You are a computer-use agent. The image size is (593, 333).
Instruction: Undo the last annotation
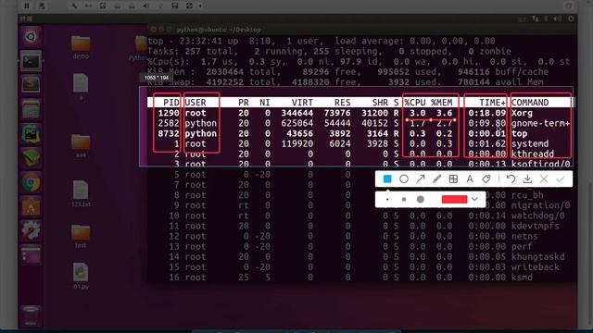511,179
